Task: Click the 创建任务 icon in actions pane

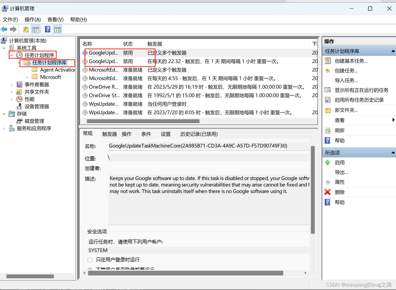Action: click(x=328, y=71)
